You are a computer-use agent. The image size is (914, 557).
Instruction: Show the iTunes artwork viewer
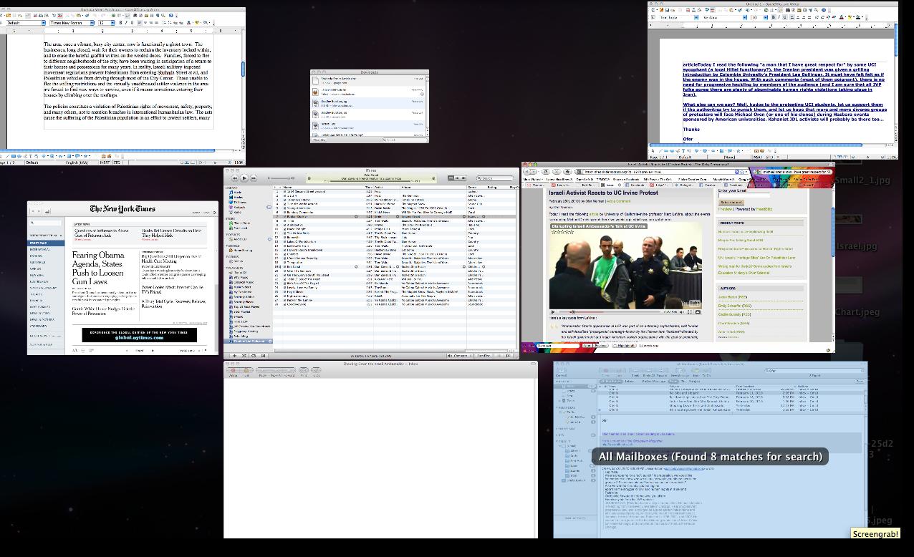point(263,355)
